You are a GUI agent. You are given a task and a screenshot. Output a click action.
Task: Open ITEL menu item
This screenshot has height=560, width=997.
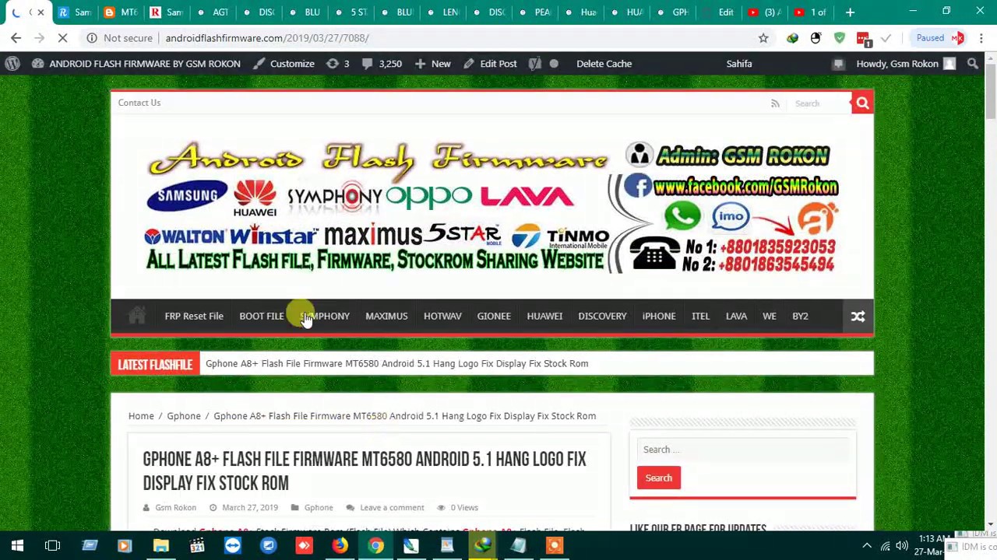point(700,316)
